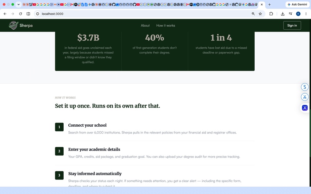Select the Stay informed automatically heading
This screenshot has width=311, height=194.
(x=95, y=174)
